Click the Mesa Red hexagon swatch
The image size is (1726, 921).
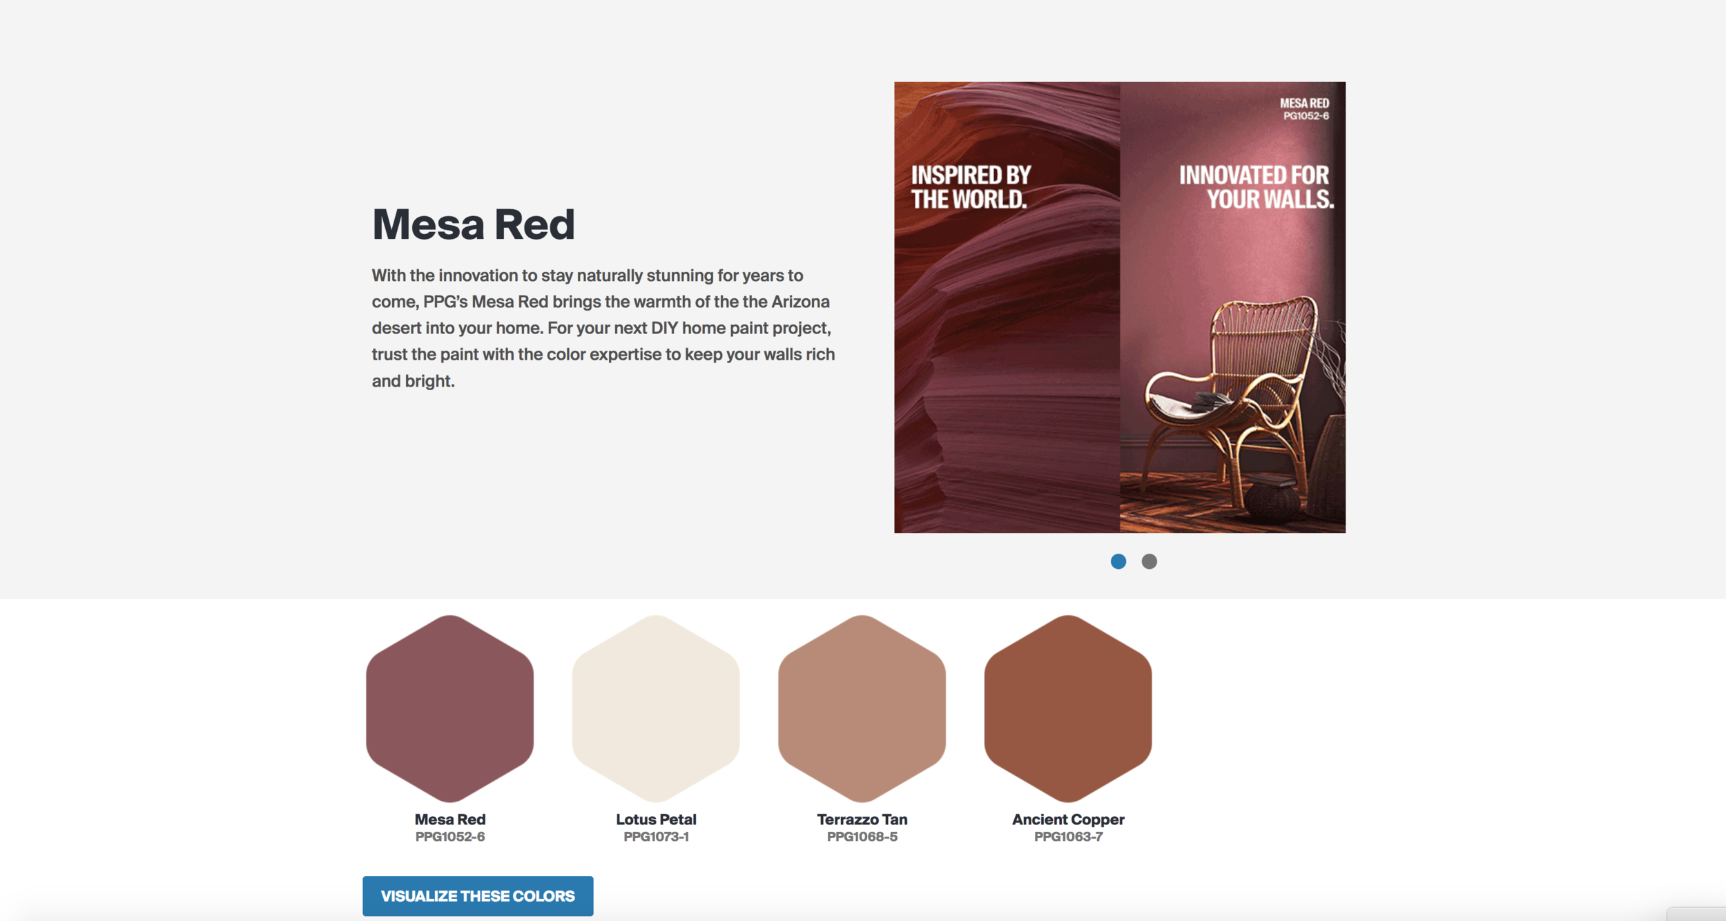[x=449, y=708]
